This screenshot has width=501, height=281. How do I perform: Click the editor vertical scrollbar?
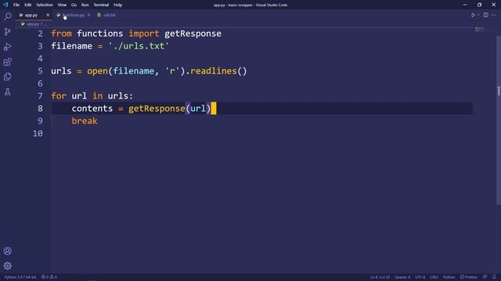(x=499, y=121)
